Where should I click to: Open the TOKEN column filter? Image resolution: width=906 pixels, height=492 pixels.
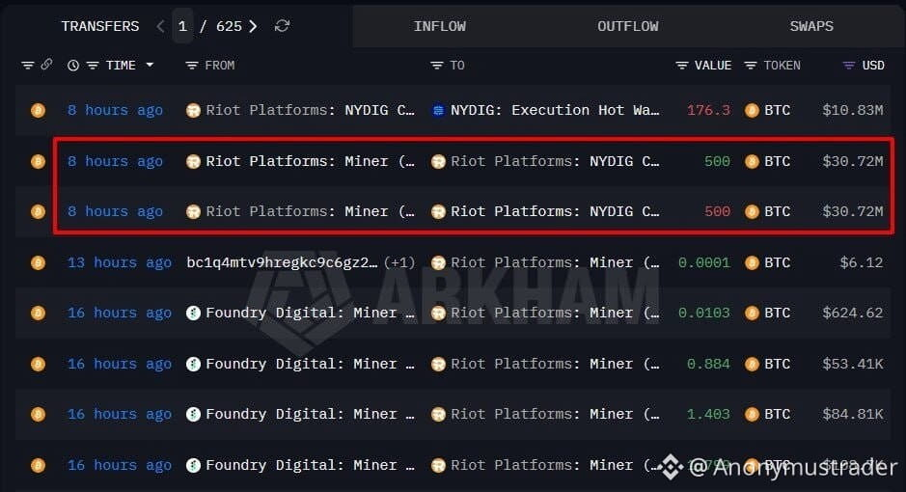pos(750,66)
